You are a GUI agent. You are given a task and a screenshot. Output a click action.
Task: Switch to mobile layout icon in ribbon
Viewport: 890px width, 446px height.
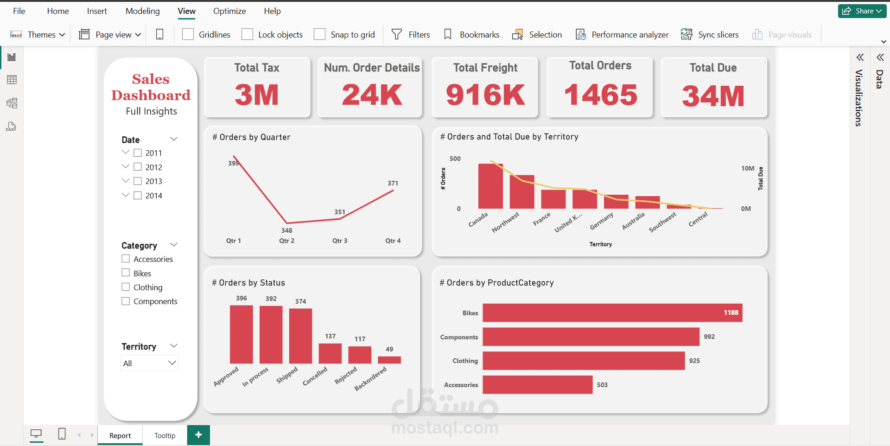tap(159, 34)
